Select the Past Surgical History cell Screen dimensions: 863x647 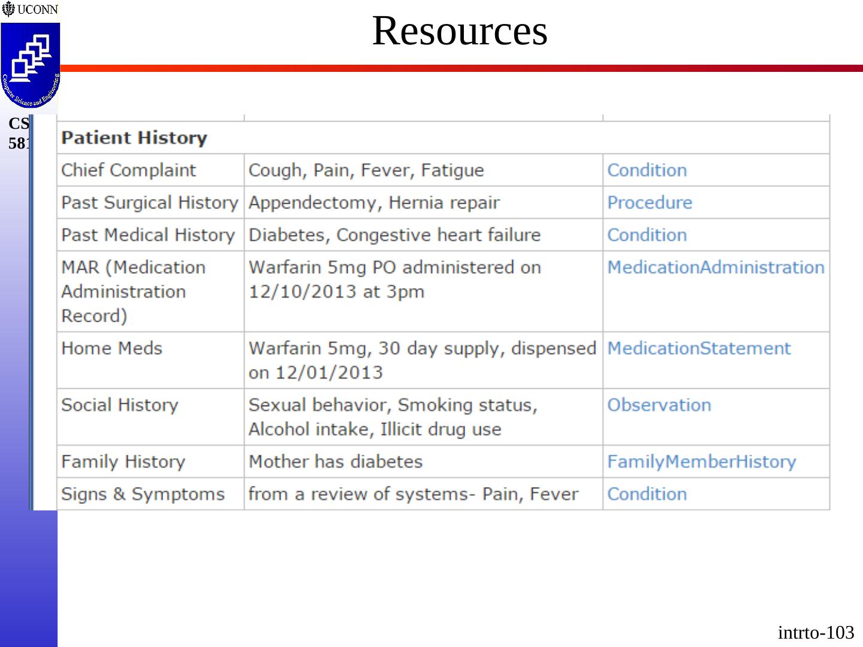(149, 202)
